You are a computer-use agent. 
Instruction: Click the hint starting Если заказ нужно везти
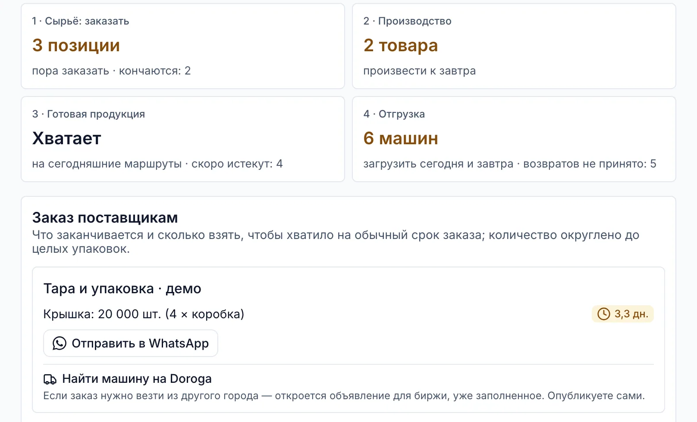tap(344, 396)
